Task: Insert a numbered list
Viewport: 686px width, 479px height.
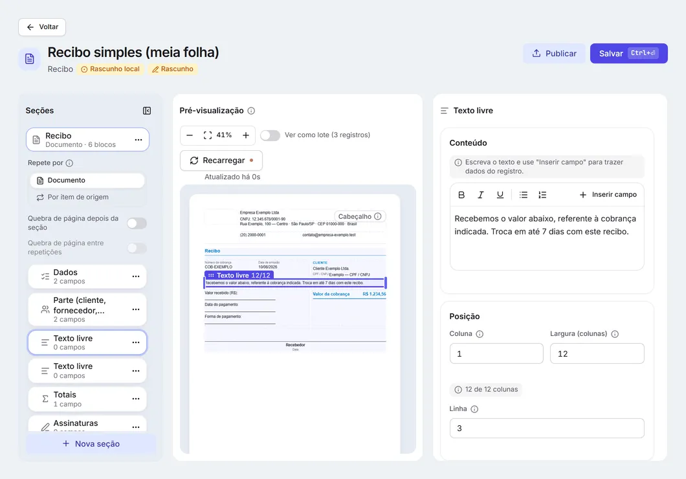Action: click(542, 195)
